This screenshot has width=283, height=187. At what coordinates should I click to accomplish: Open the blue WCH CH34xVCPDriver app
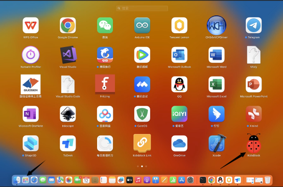[x=217, y=25]
